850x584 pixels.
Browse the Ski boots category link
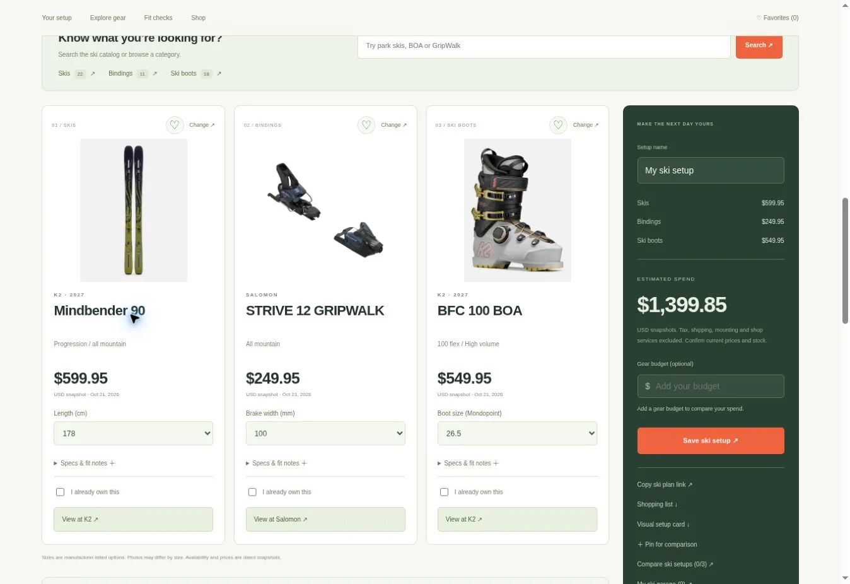click(x=196, y=74)
